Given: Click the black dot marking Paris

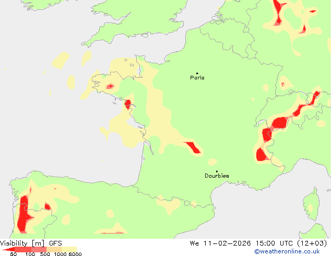Looking at the screenshot, I should [x=197, y=73].
